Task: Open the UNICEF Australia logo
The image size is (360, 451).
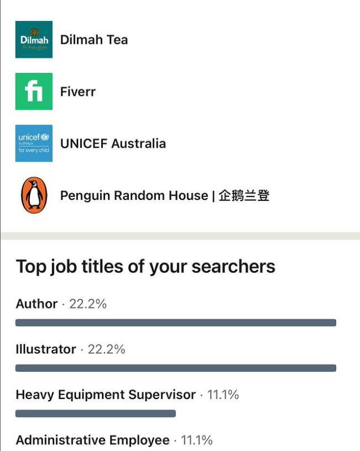Action: click(x=34, y=143)
